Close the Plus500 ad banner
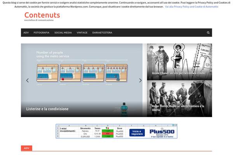Screen dimensions: 233x155 point(176,125)
